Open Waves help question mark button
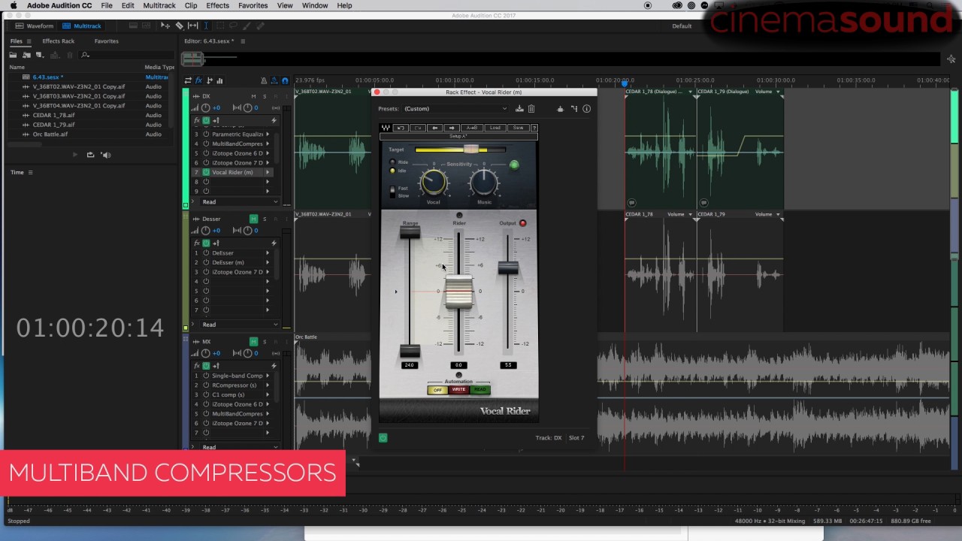 point(534,128)
